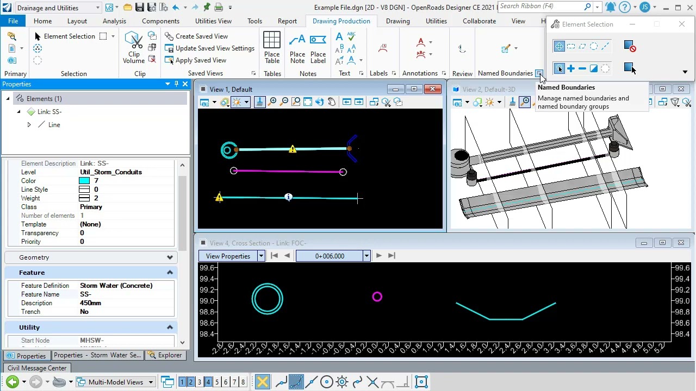This screenshot has height=391, width=696.
Task: Switch to the Analysis ribbon tab
Action: click(114, 21)
